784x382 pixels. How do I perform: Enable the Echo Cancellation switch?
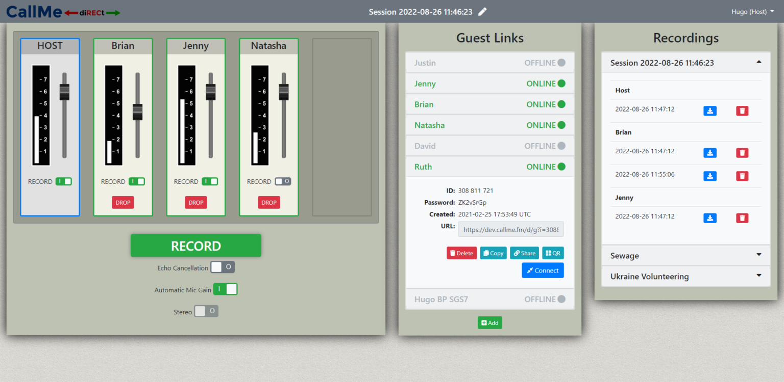pos(223,267)
